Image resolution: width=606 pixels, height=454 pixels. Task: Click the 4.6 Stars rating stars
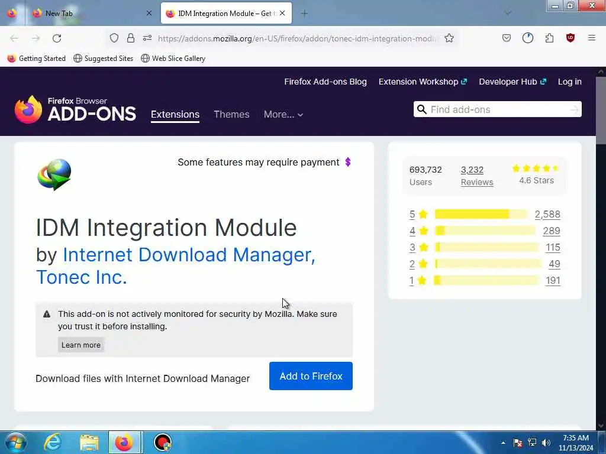[x=536, y=168]
